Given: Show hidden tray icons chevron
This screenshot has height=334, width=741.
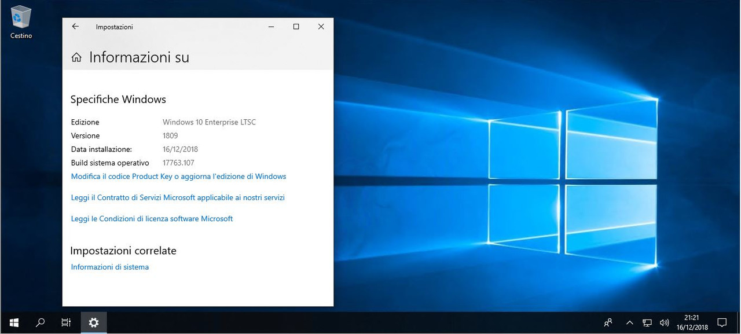Looking at the screenshot, I should 629,322.
